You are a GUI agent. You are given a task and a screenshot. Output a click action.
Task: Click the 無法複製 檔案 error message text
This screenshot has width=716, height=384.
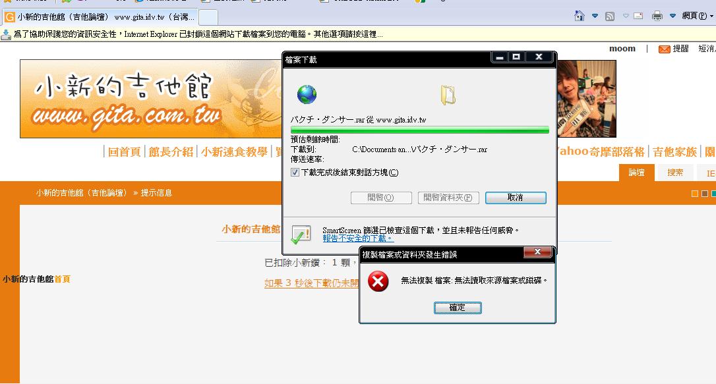(474, 281)
